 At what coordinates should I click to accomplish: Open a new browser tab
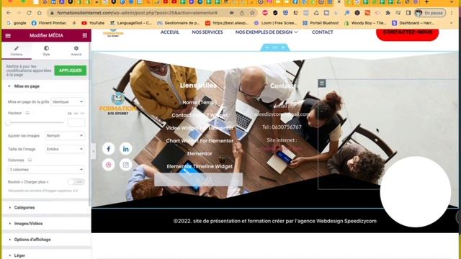[x=426, y=2]
